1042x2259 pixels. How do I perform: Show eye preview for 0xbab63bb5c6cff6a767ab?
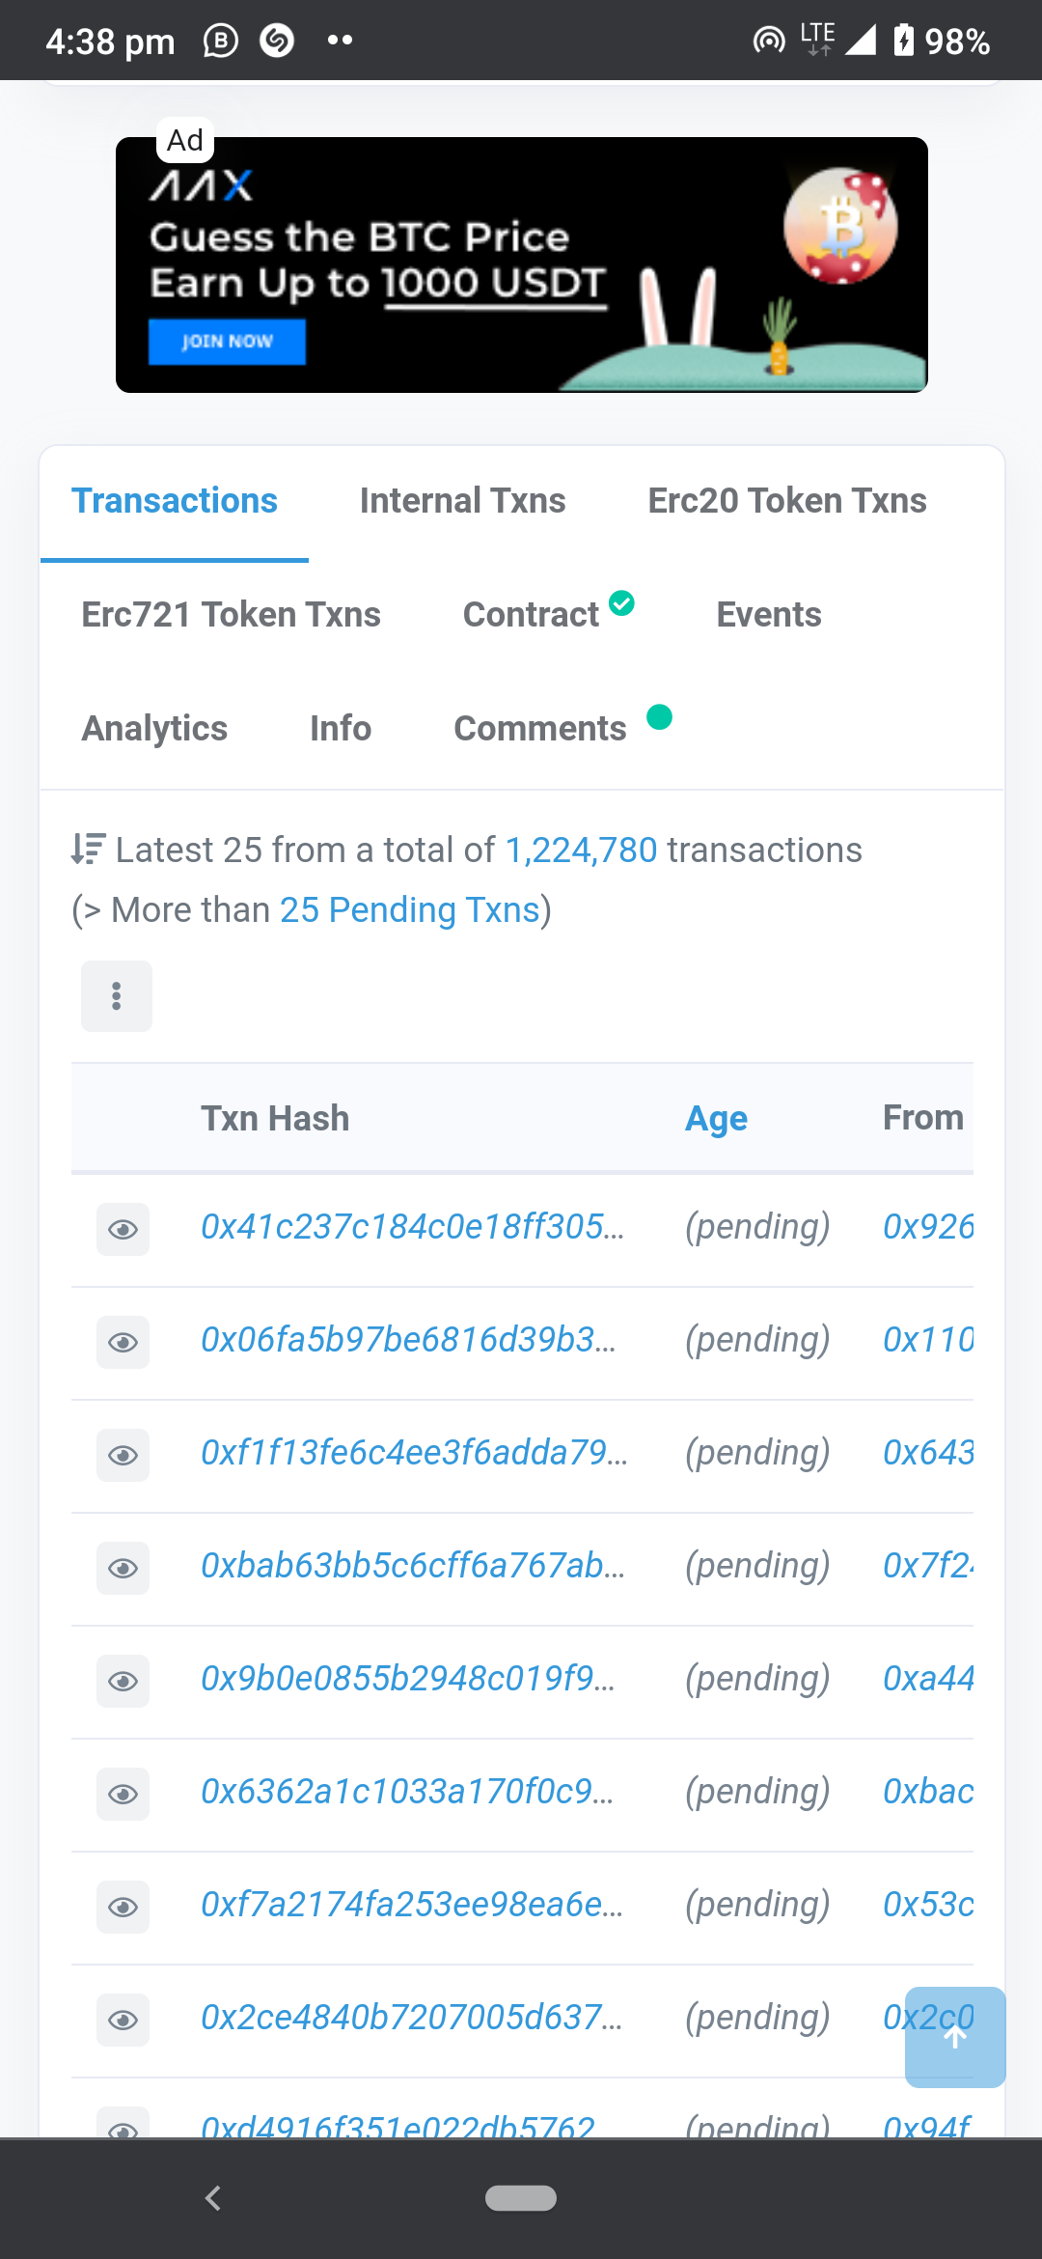[123, 1568]
